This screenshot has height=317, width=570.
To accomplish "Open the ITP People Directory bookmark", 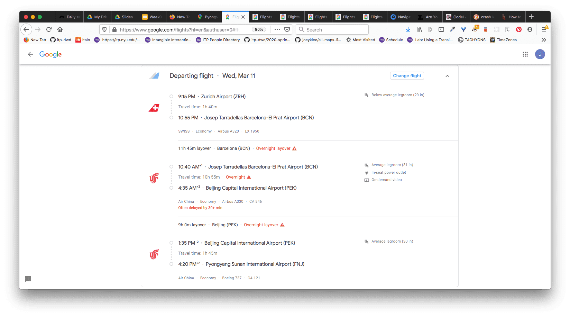I will coord(218,40).
